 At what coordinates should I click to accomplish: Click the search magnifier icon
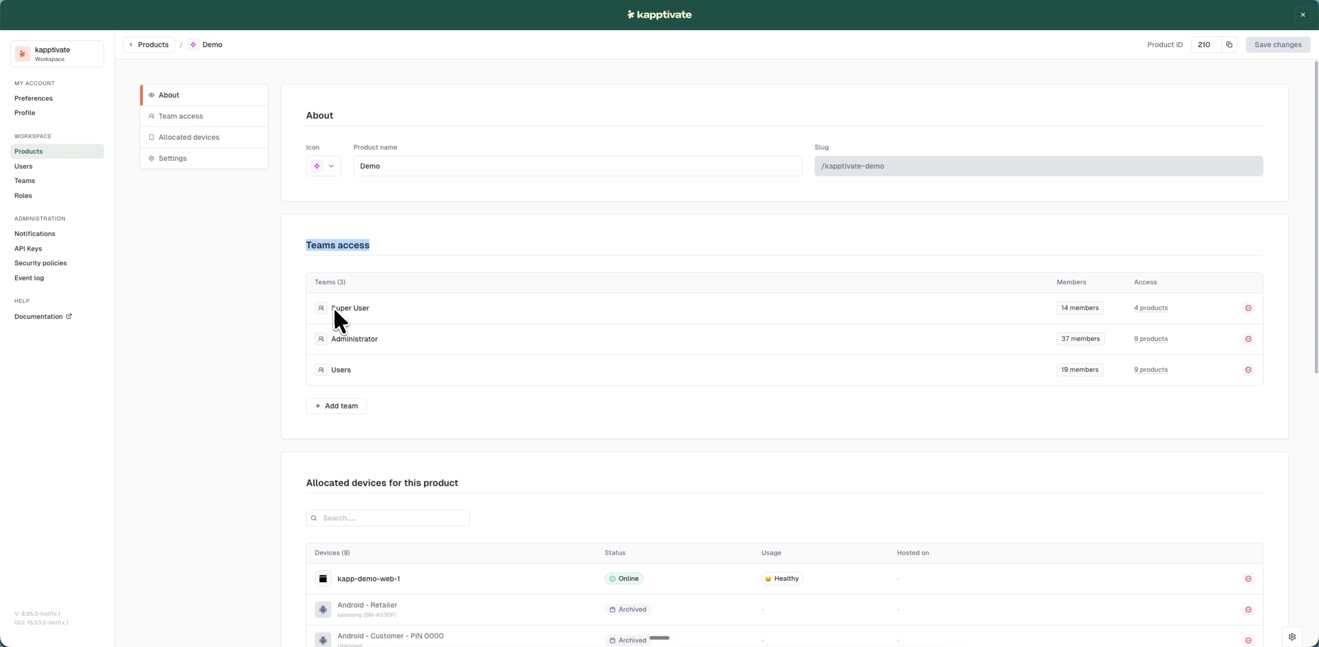pos(314,518)
